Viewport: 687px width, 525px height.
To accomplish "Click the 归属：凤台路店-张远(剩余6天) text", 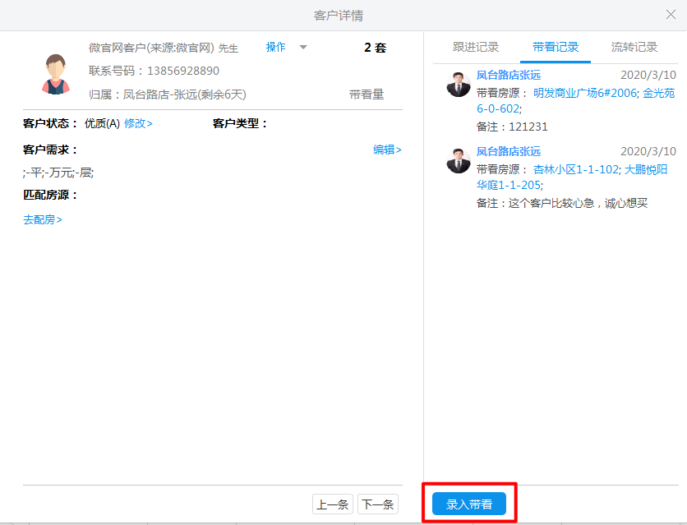I will point(168,94).
